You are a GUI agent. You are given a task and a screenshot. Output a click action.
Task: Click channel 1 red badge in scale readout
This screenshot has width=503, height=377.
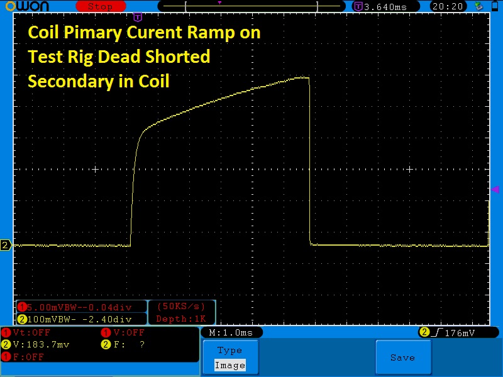pos(22,307)
